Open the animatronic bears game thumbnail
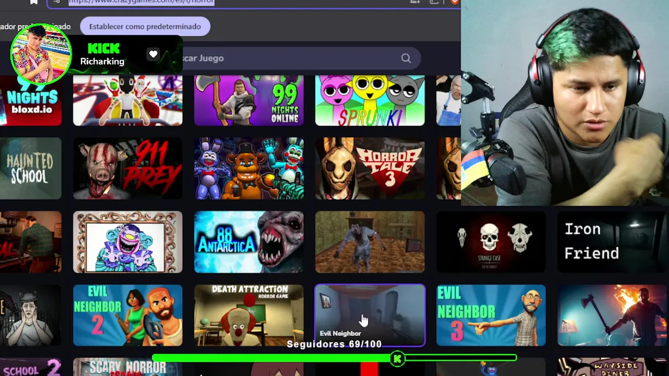The width and height of the screenshot is (669, 376). pos(249,169)
